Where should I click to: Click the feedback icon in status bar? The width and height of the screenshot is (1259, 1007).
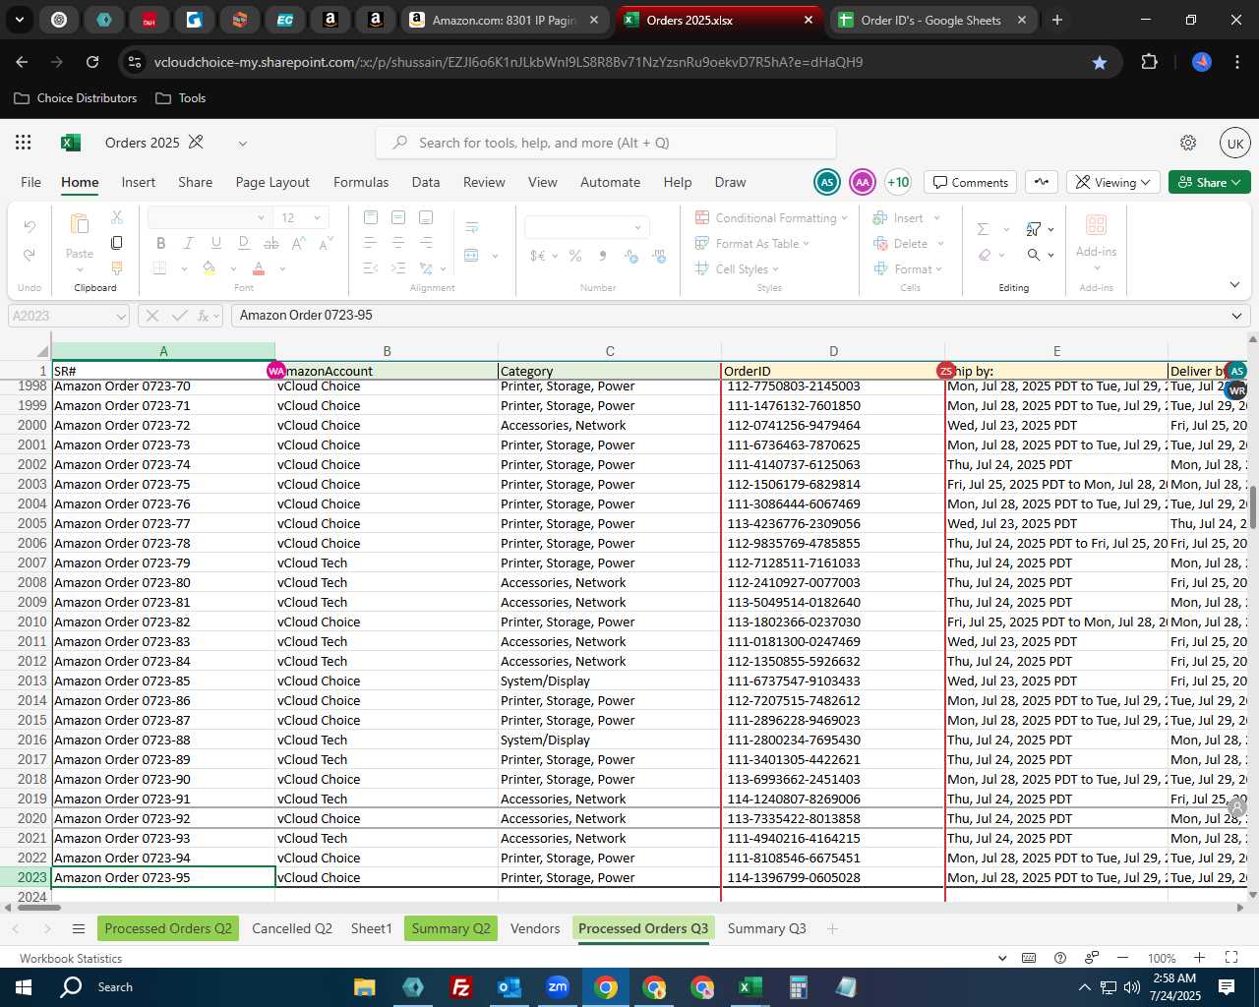click(1092, 958)
